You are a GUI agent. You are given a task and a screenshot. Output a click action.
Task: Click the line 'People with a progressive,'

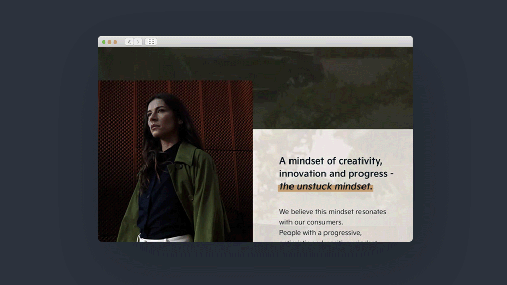pyautogui.click(x=320, y=233)
